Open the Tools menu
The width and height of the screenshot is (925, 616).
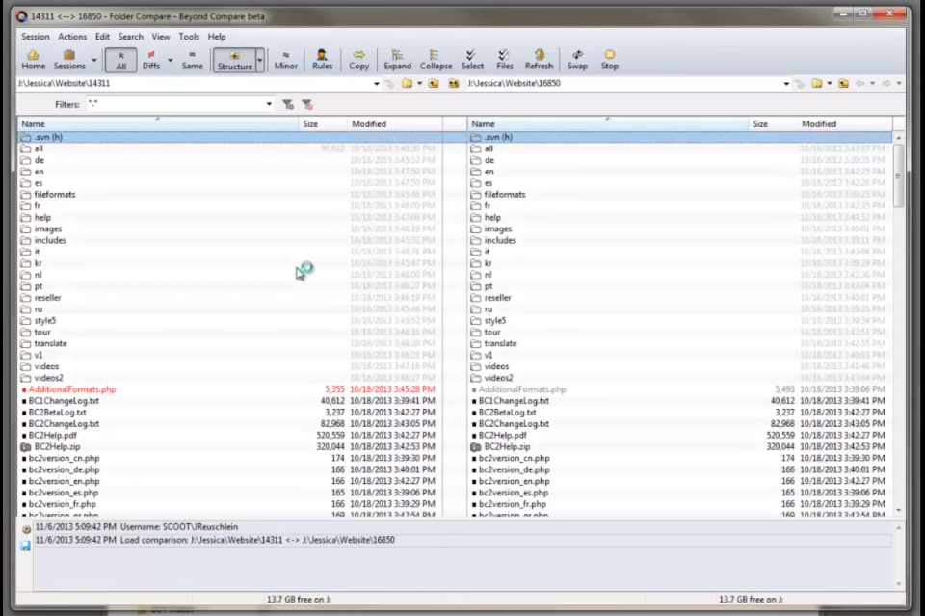tap(189, 37)
